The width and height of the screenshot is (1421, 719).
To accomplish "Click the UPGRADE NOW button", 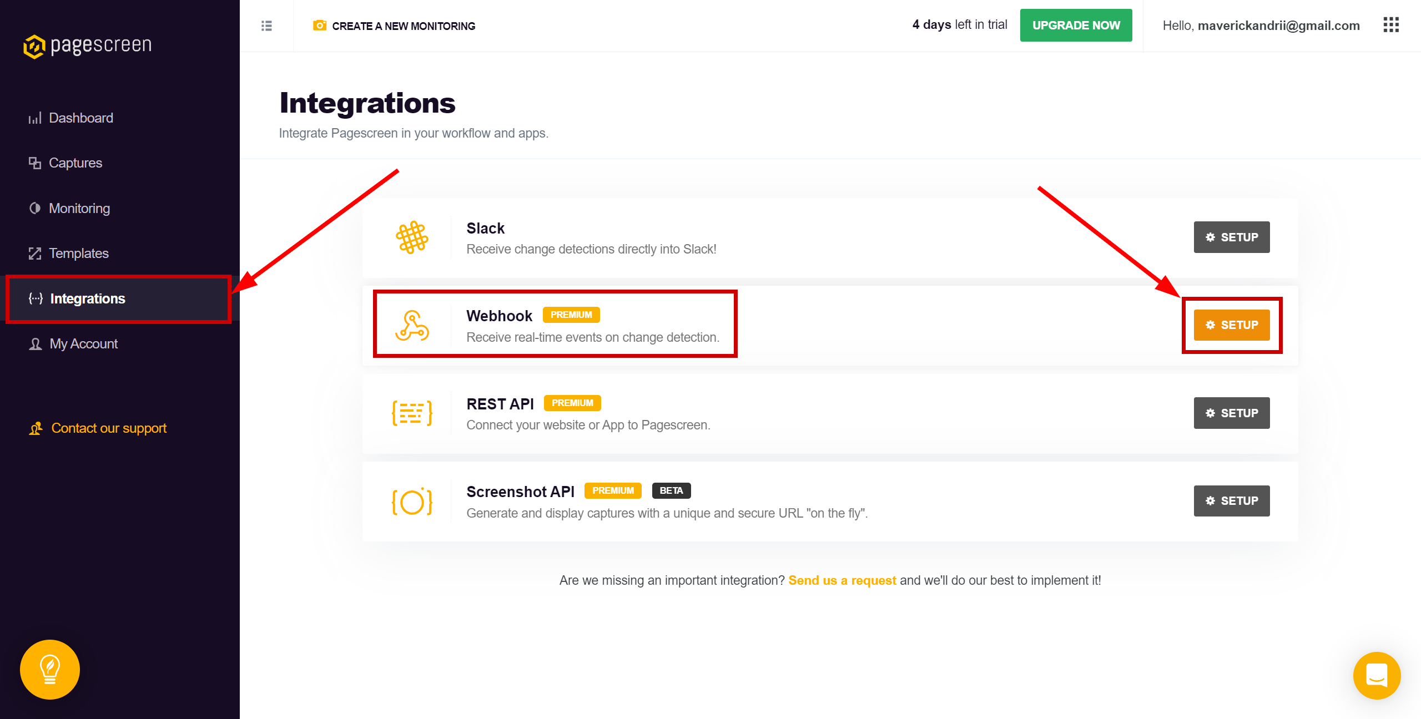I will (x=1077, y=26).
